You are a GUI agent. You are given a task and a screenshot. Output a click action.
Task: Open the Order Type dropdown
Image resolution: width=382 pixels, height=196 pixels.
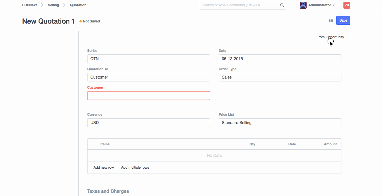coord(280,77)
